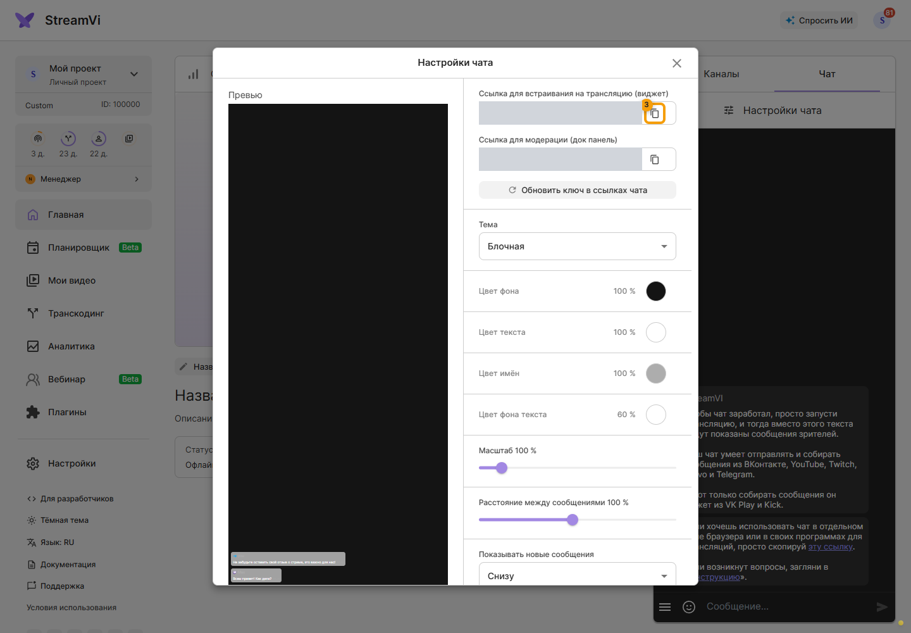Copy the moderation dock panel link
This screenshot has height=633, width=911.
pos(655,160)
